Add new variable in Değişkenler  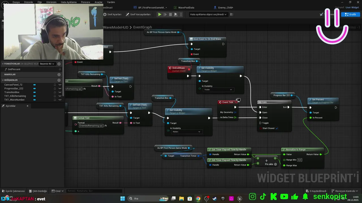pos(59,80)
